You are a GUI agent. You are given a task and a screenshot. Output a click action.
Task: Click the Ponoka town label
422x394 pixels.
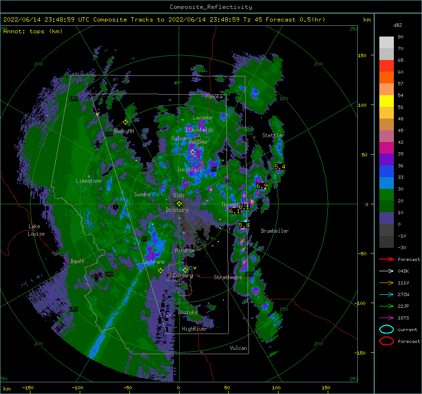214,97
